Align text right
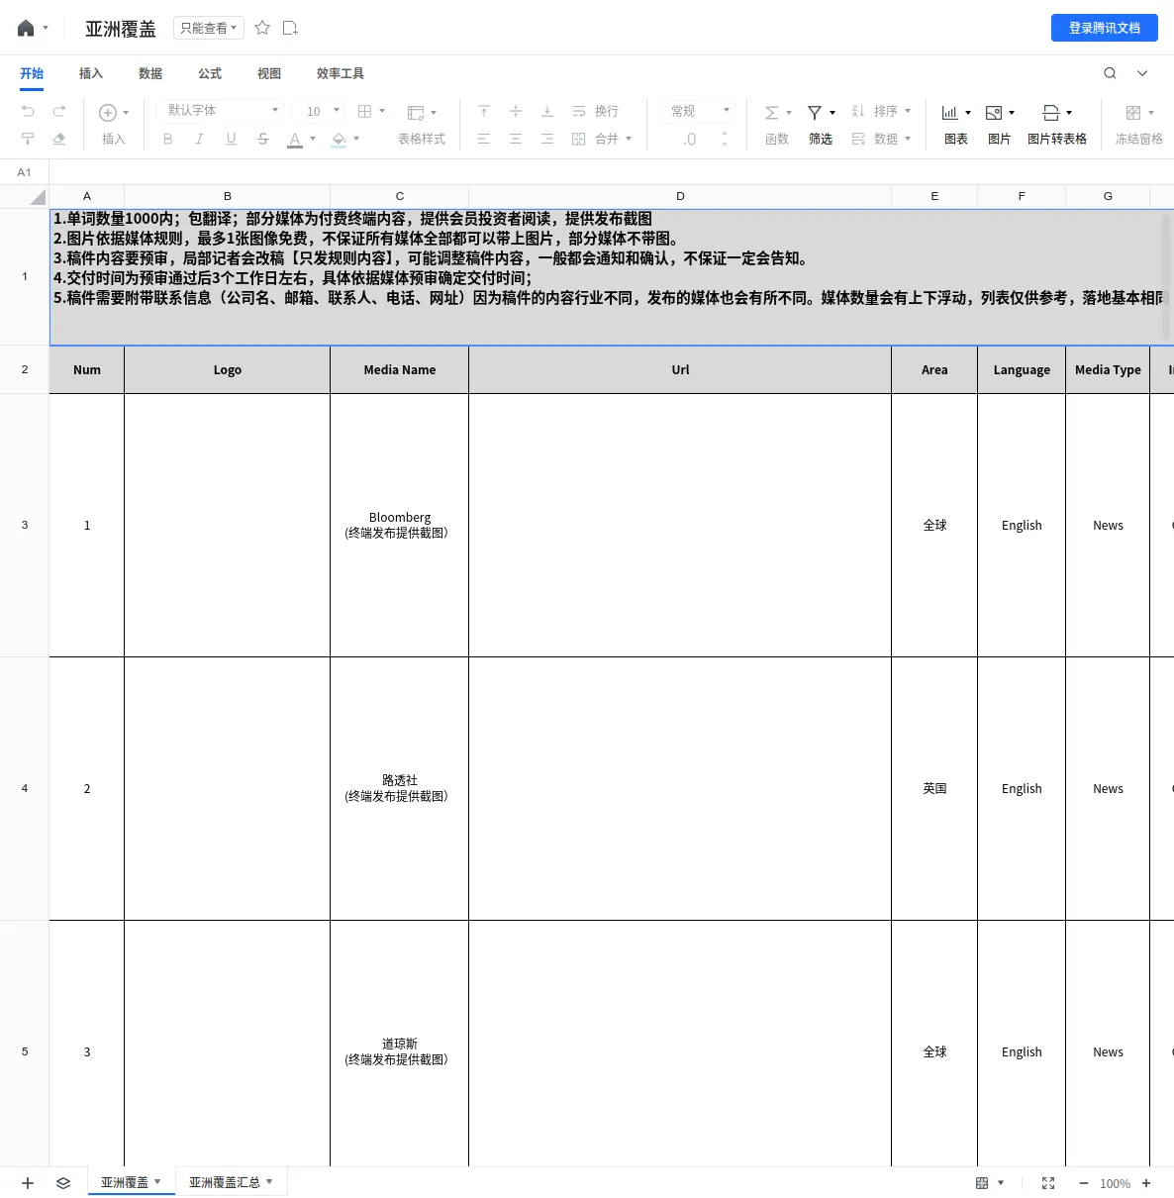The height and width of the screenshot is (1198, 1174). 547,139
